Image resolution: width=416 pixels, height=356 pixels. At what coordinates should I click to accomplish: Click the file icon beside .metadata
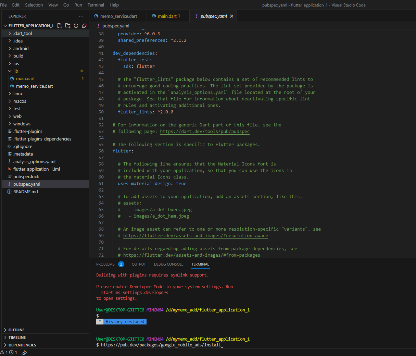click(x=10, y=154)
